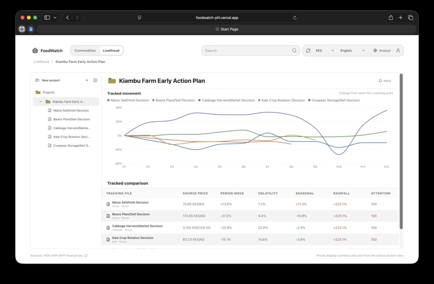Viewport: 434px width, 284px height.
Task: Toggle Kale Crop Rotation Decision legend entry
Action: tap(281, 100)
